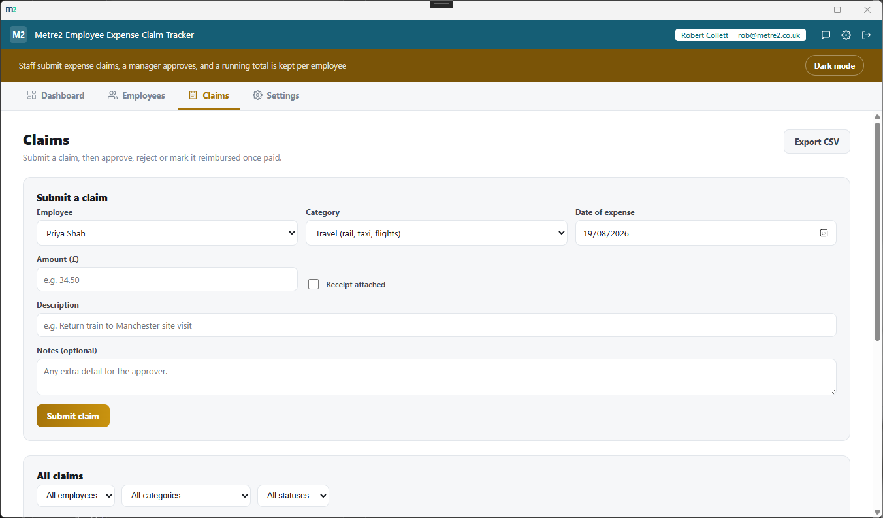The width and height of the screenshot is (883, 518).
Task: Click the vertical scrollbar thumb
Action: pyautogui.click(x=877, y=231)
